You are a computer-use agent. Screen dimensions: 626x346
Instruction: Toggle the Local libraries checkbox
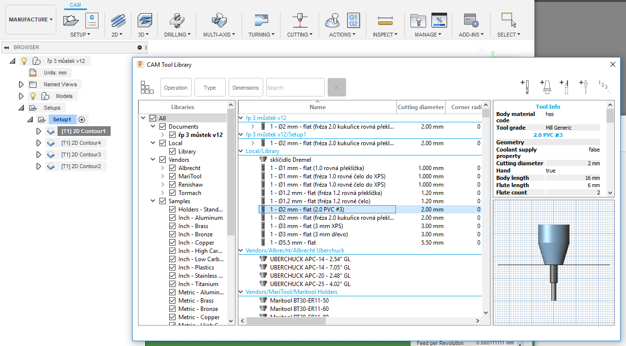pyautogui.click(x=163, y=143)
